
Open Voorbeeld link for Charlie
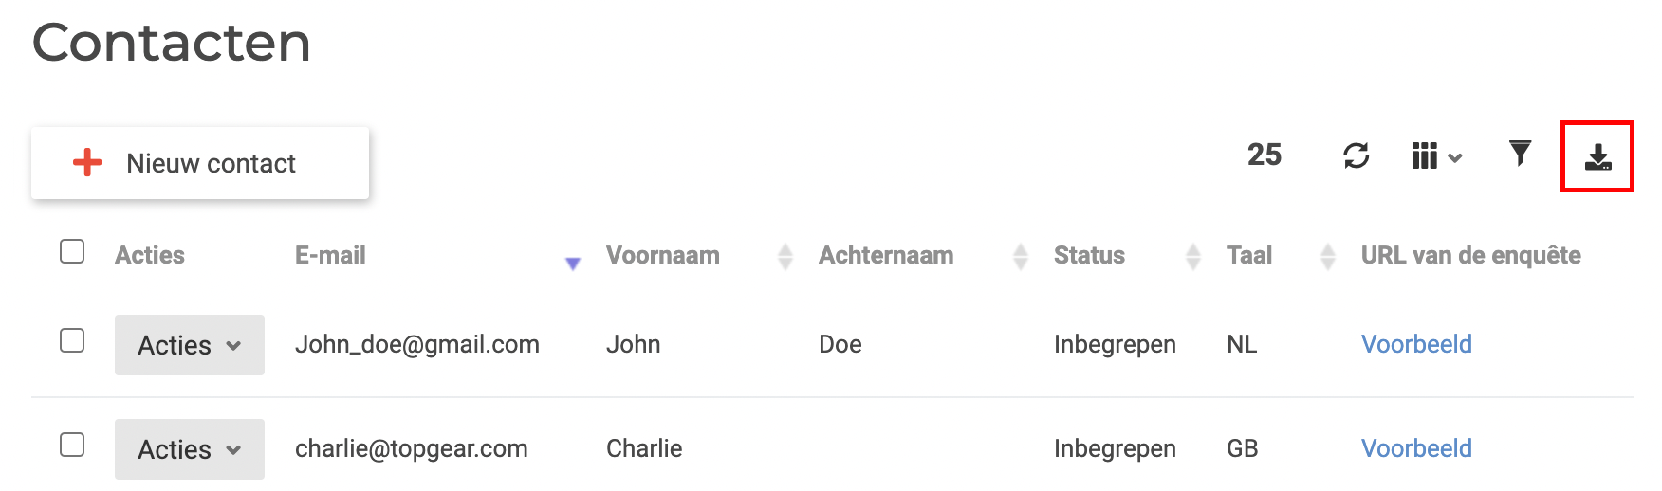click(1416, 448)
